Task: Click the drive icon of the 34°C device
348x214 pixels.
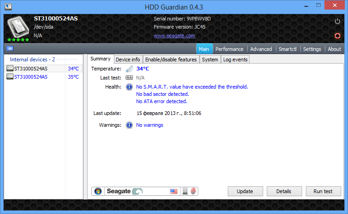Action: (x=10, y=68)
